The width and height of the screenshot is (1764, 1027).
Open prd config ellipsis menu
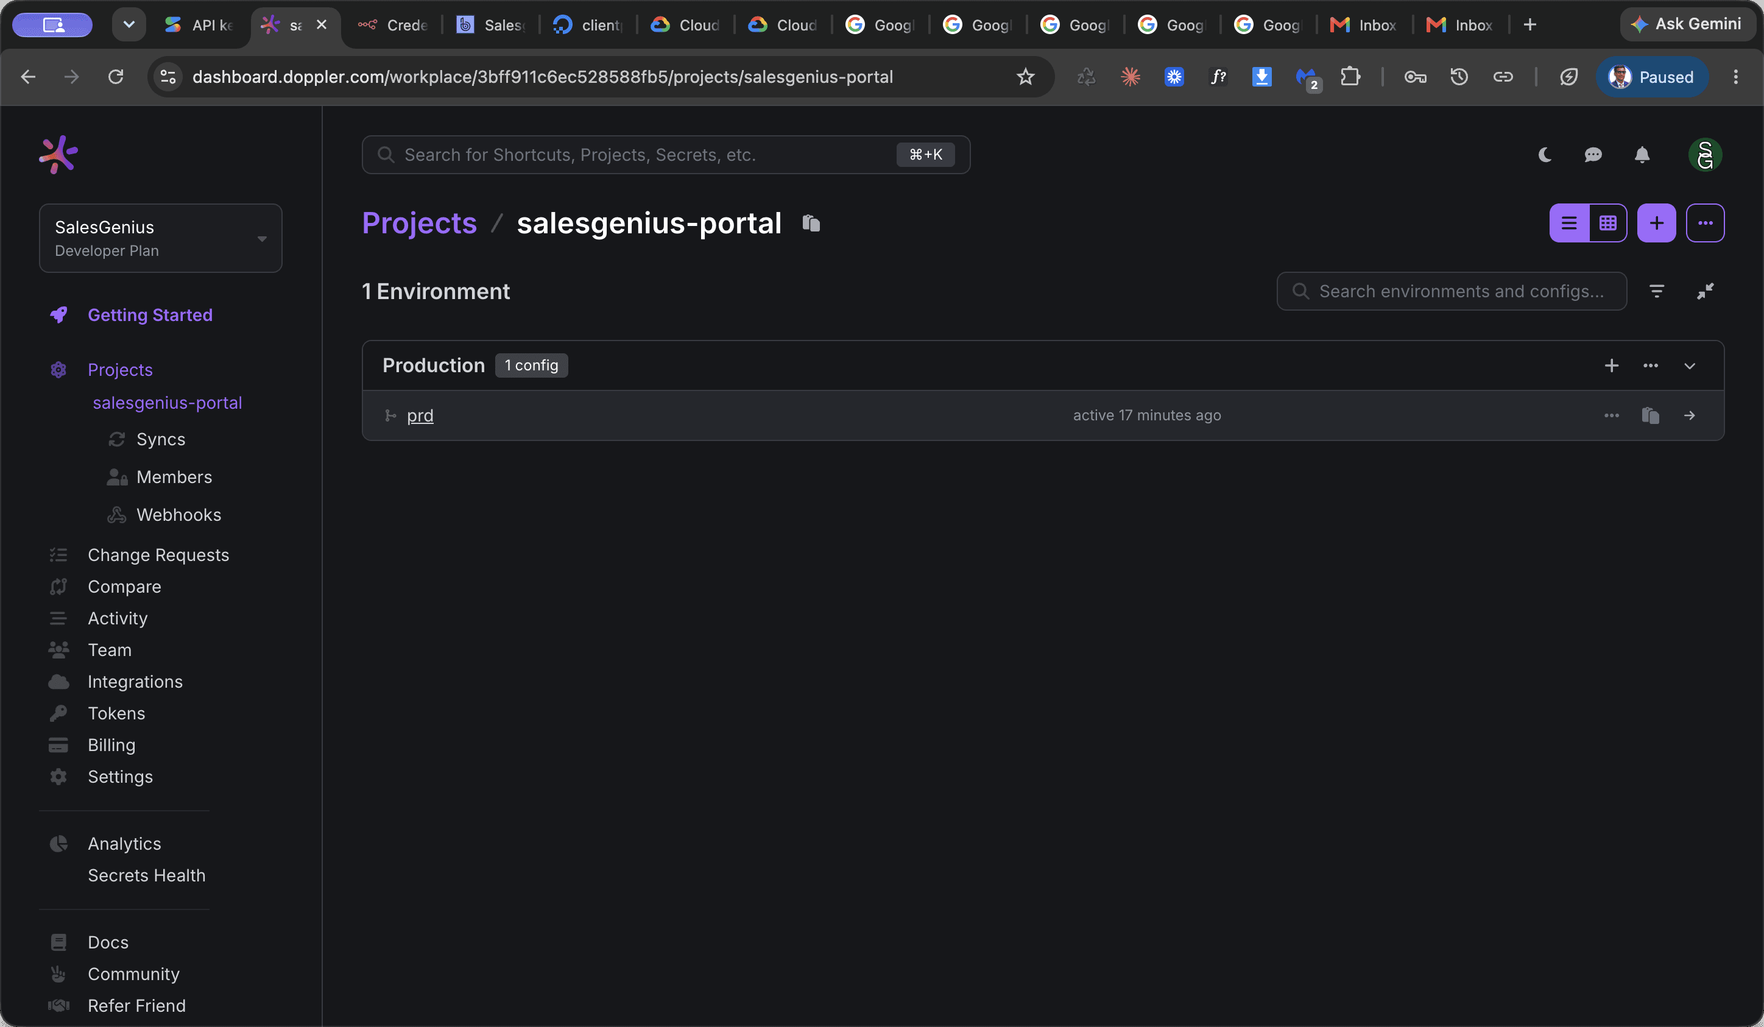(x=1611, y=416)
